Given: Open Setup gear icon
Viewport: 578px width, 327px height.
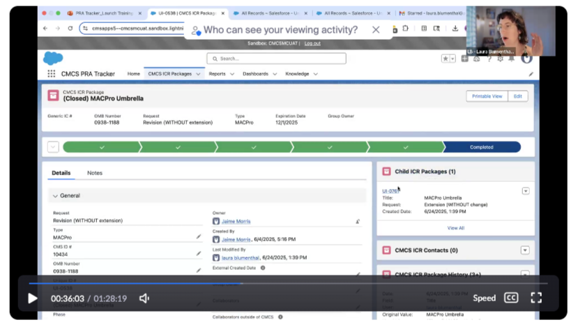Looking at the screenshot, I should (x=500, y=59).
